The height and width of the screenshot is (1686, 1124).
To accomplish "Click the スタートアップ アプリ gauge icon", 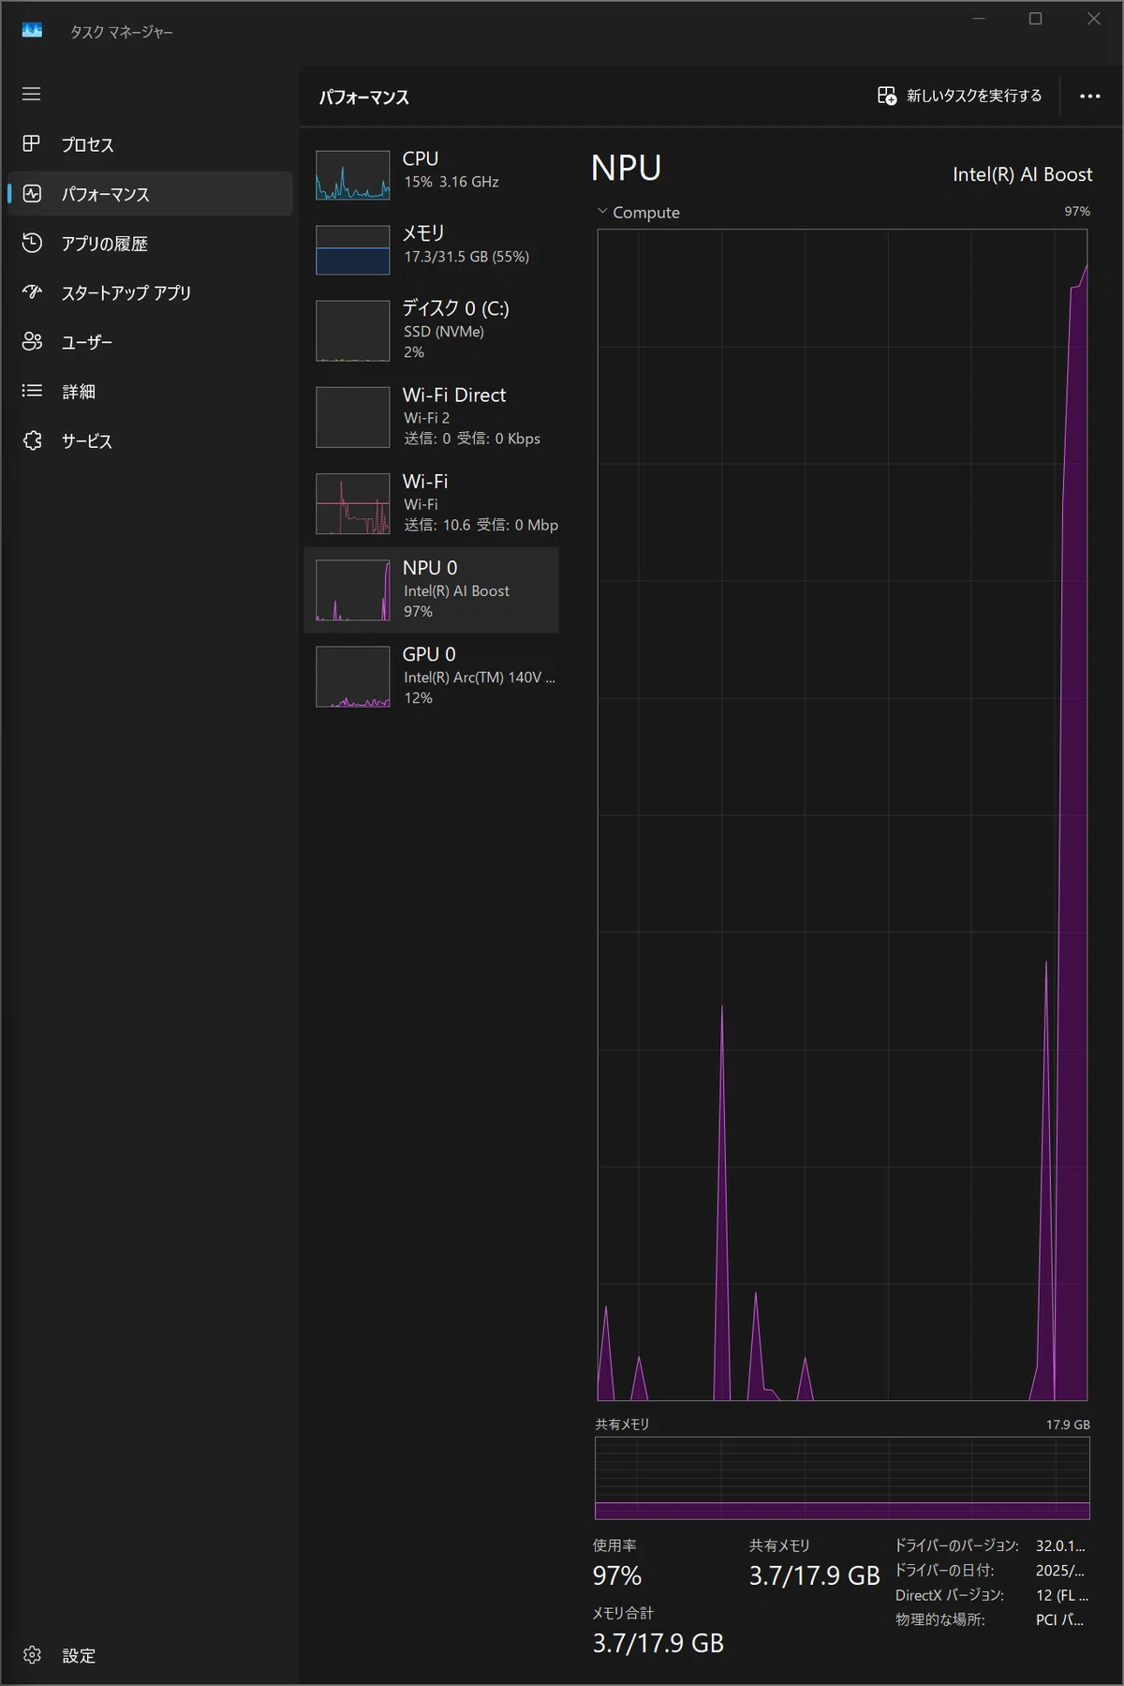I will [x=32, y=292].
